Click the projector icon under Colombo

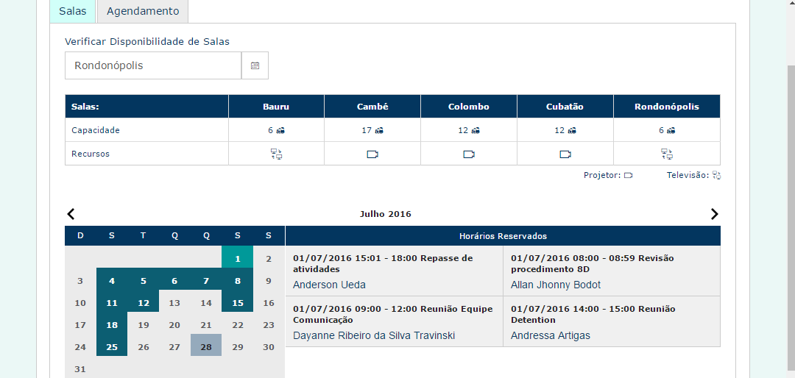469,154
